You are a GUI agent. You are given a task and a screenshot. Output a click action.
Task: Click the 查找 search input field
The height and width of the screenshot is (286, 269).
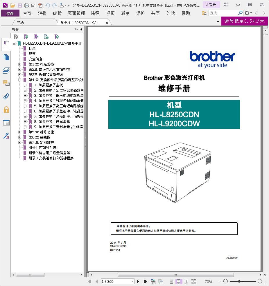tap(223, 13)
